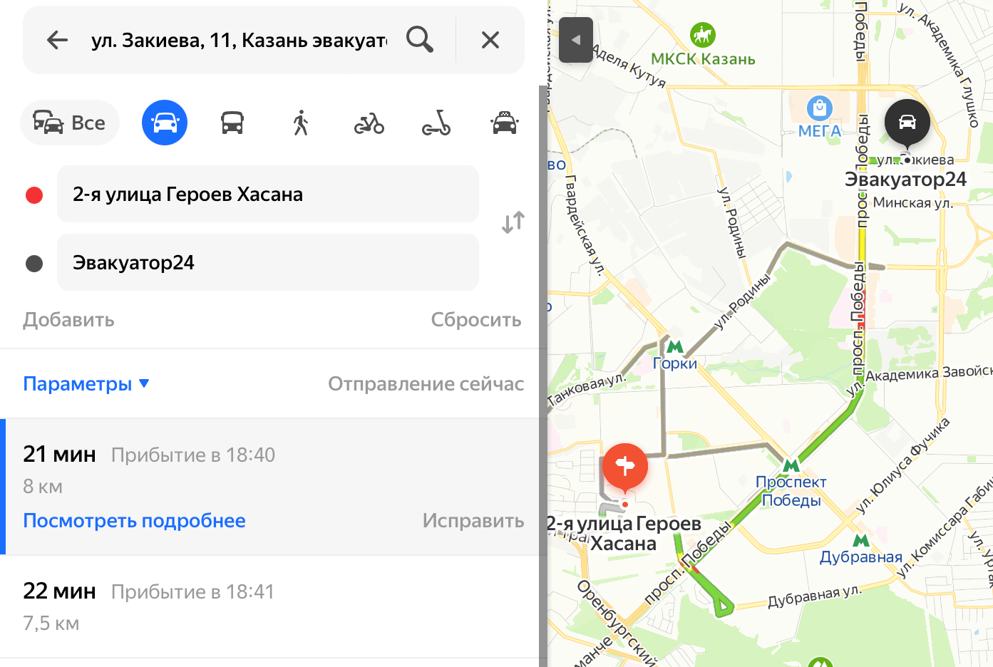Click the Сбросить button

(476, 319)
